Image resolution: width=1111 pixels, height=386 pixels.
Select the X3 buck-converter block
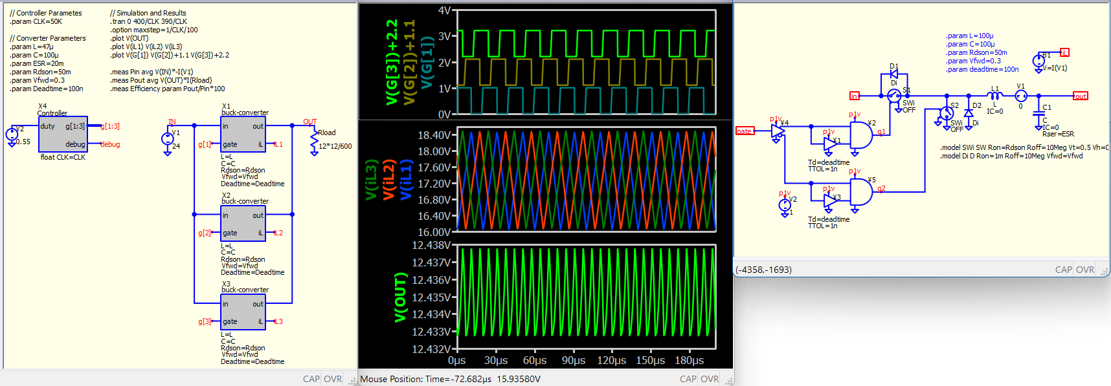243,312
